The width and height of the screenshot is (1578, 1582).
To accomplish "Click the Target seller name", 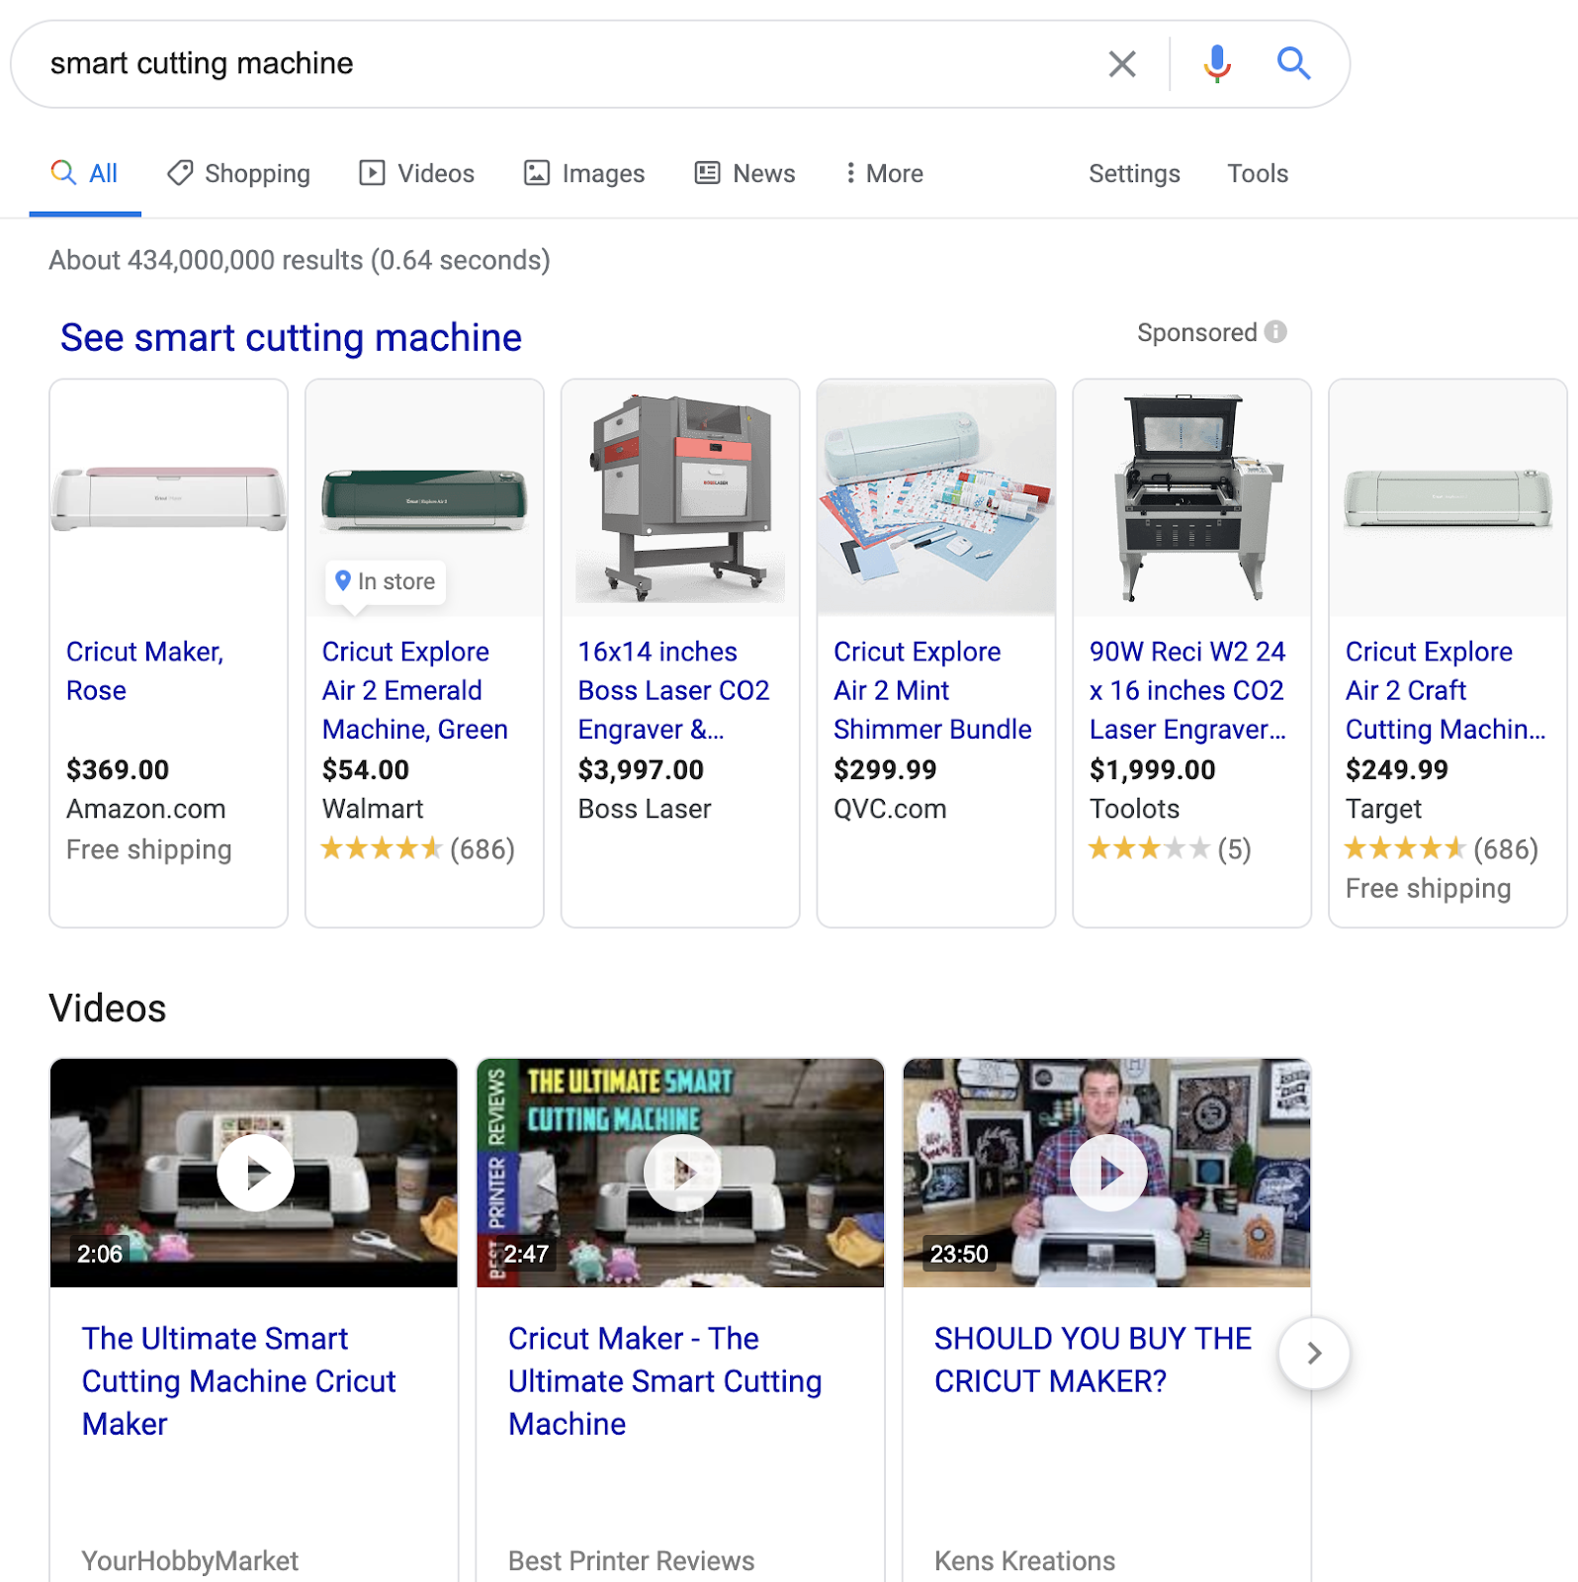I will tap(1383, 809).
